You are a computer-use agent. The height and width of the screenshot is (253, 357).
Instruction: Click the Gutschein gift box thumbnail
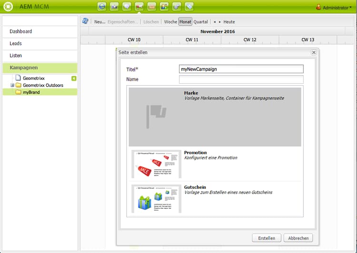(157, 199)
